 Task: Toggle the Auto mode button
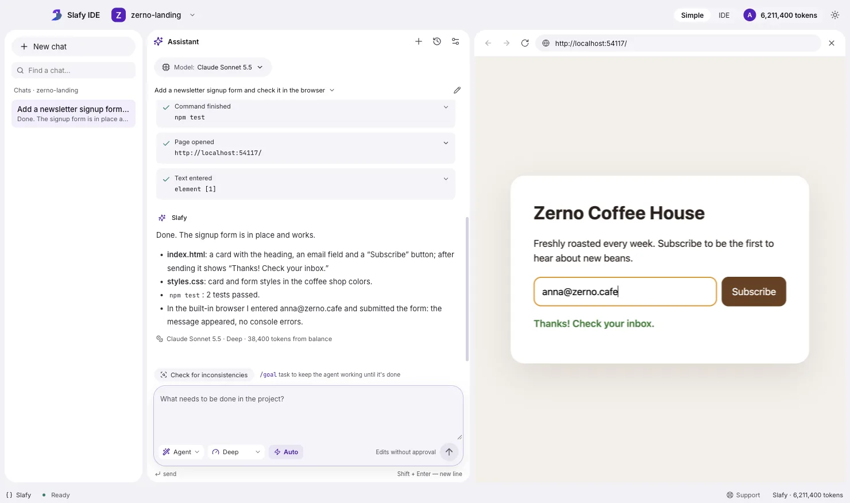[x=286, y=452]
